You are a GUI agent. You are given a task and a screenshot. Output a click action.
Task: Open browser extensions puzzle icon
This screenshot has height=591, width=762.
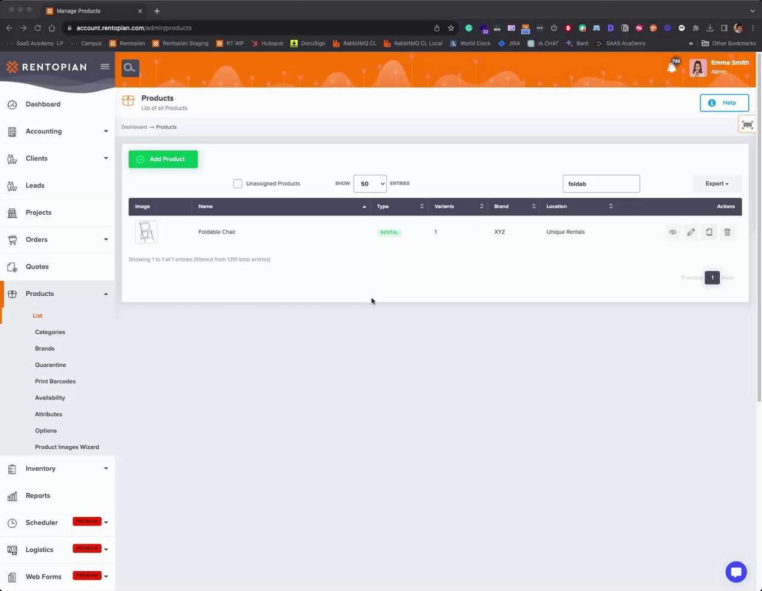coord(696,28)
